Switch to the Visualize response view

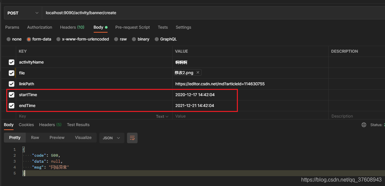(x=83, y=138)
